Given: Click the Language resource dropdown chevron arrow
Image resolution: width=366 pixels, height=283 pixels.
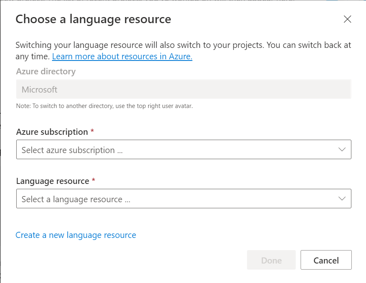Looking at the screenshot, I should 342,199.
